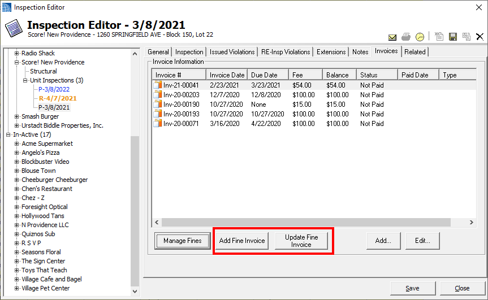Click the invoice icon for Inv-21-00041
This screenshot has height=300, width=488.
click(x=158, y=85)
